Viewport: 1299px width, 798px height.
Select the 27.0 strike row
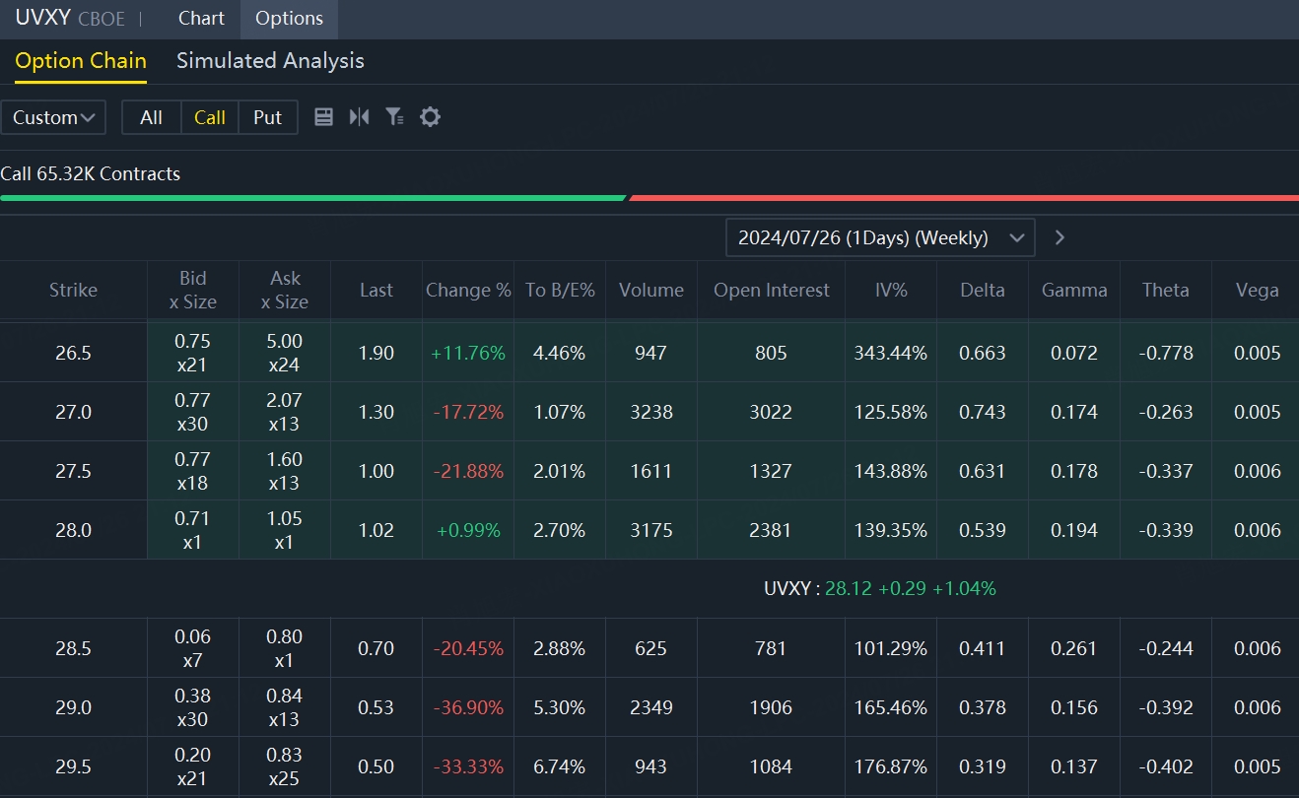(x=649, y=412)
